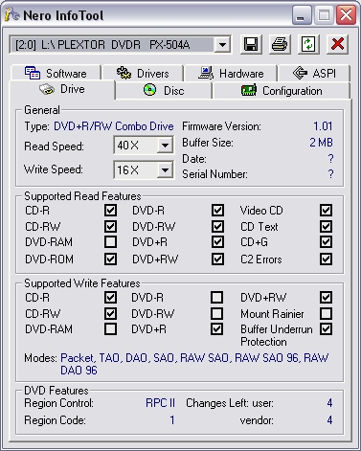Toggle DVD-R read feature checkbox
Viewport: 361px width, 451px height.
point(217,211)
